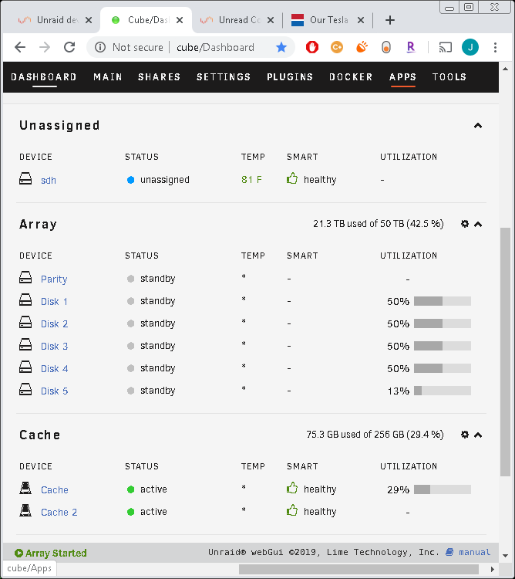
Task: Close the Cube/Dashboard browser tab
Action: pyautogui.click(x=180, y=20)
